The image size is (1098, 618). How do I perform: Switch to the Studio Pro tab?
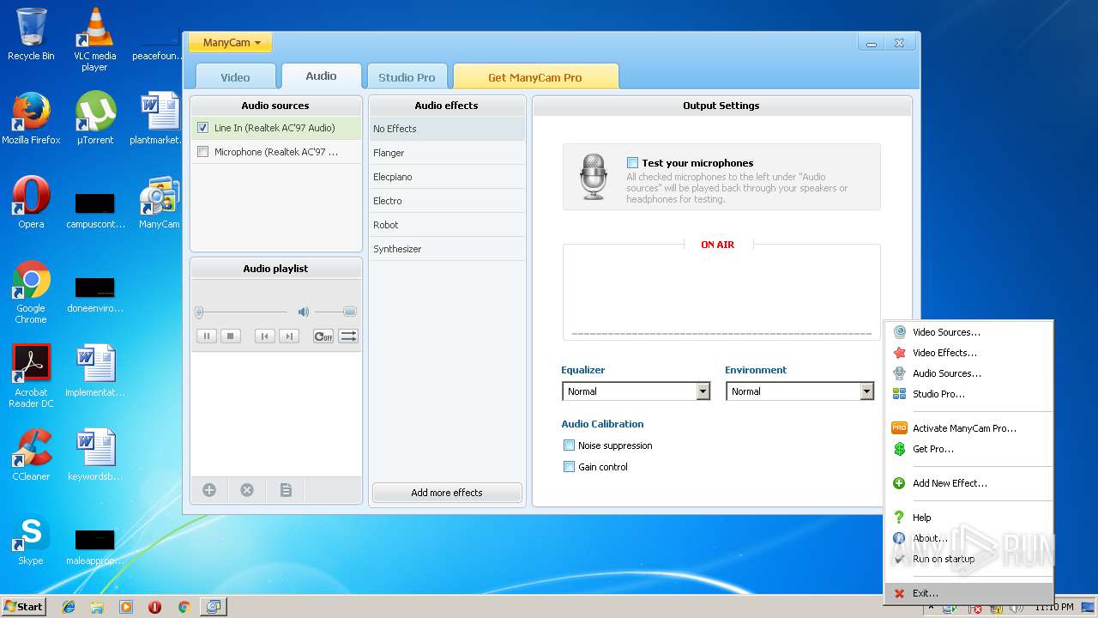[x=407, y=76]
